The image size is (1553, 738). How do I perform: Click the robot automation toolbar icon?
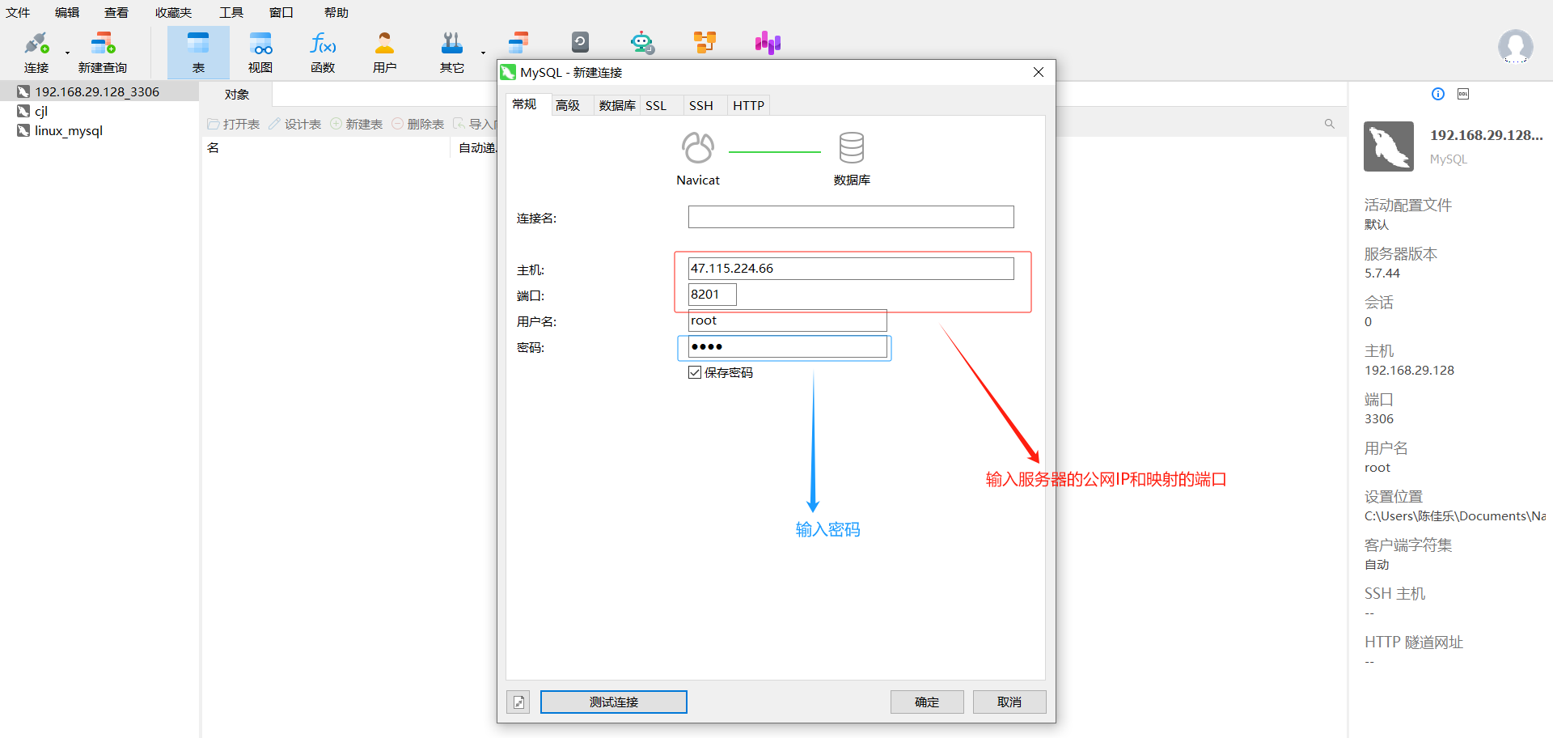pyautogui.click(x=642, y=42)
